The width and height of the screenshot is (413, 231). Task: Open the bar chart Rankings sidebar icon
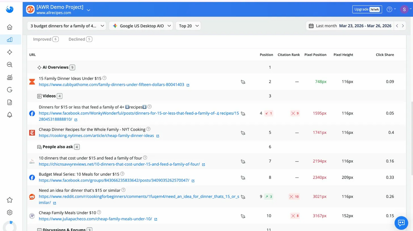pos(10,40)
